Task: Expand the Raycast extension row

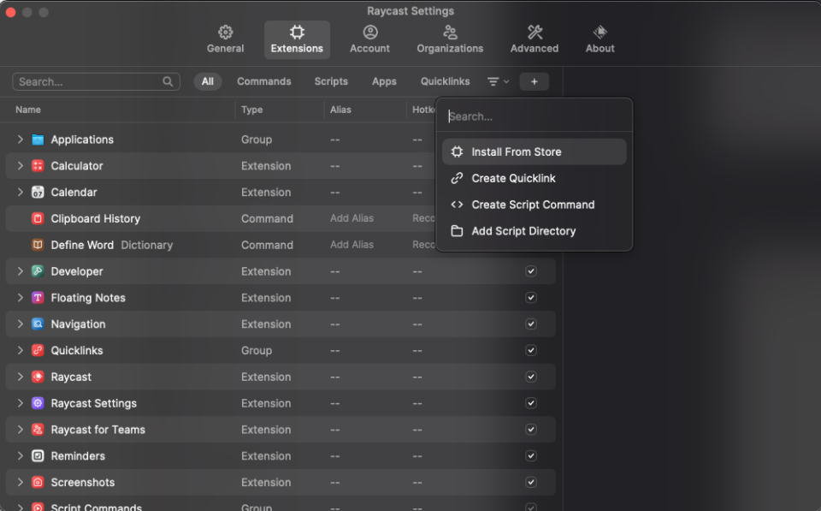Action: [x=21, y=377]
